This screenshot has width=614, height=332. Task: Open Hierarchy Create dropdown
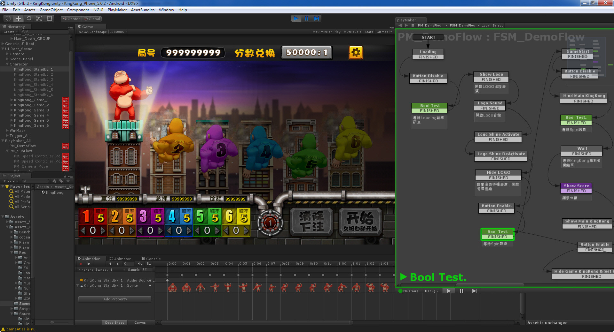click(x=11, y=32)
